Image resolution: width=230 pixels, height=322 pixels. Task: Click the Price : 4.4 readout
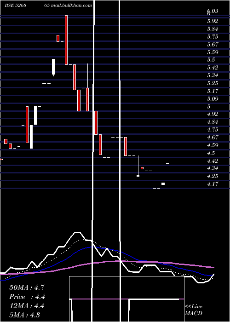[27, 297]
